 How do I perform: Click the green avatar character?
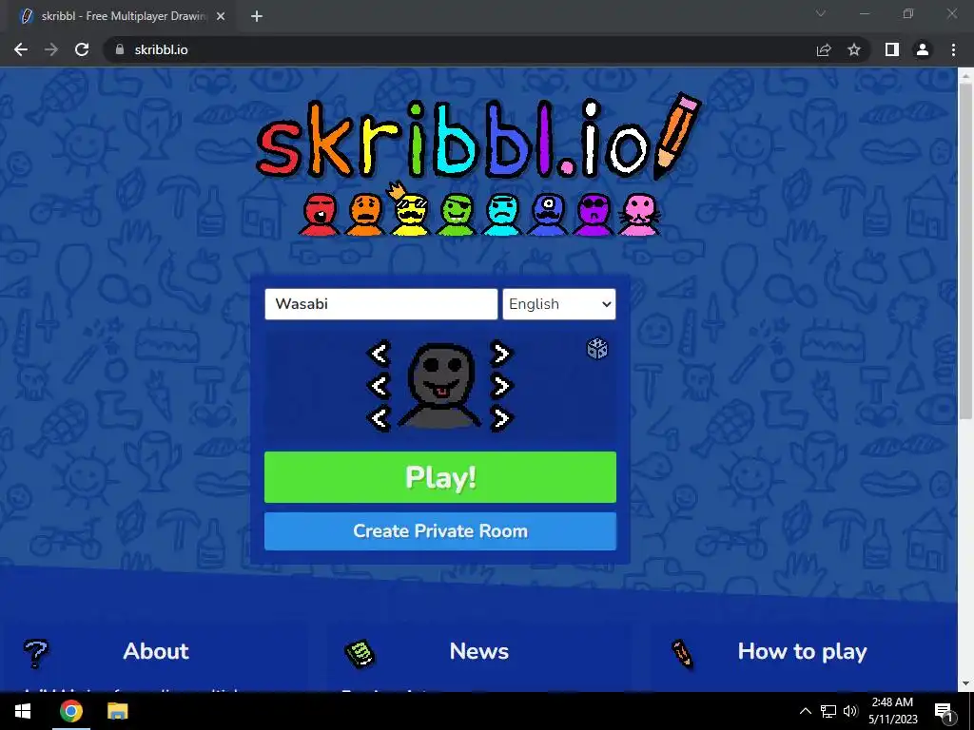[457, 215]
